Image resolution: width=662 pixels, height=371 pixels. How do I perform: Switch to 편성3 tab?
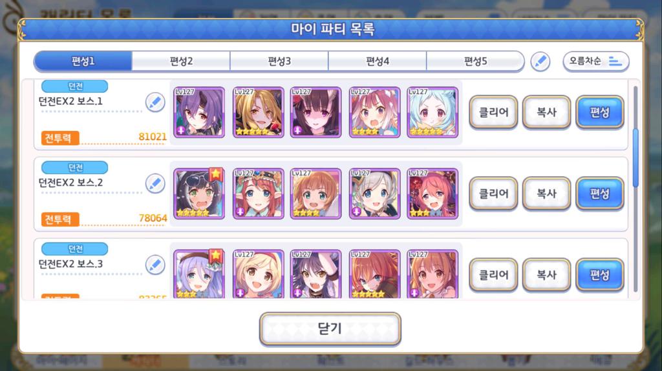[x=279, y=61]
